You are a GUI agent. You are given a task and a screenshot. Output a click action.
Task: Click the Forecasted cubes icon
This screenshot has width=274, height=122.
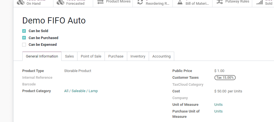tap(60, 2)
